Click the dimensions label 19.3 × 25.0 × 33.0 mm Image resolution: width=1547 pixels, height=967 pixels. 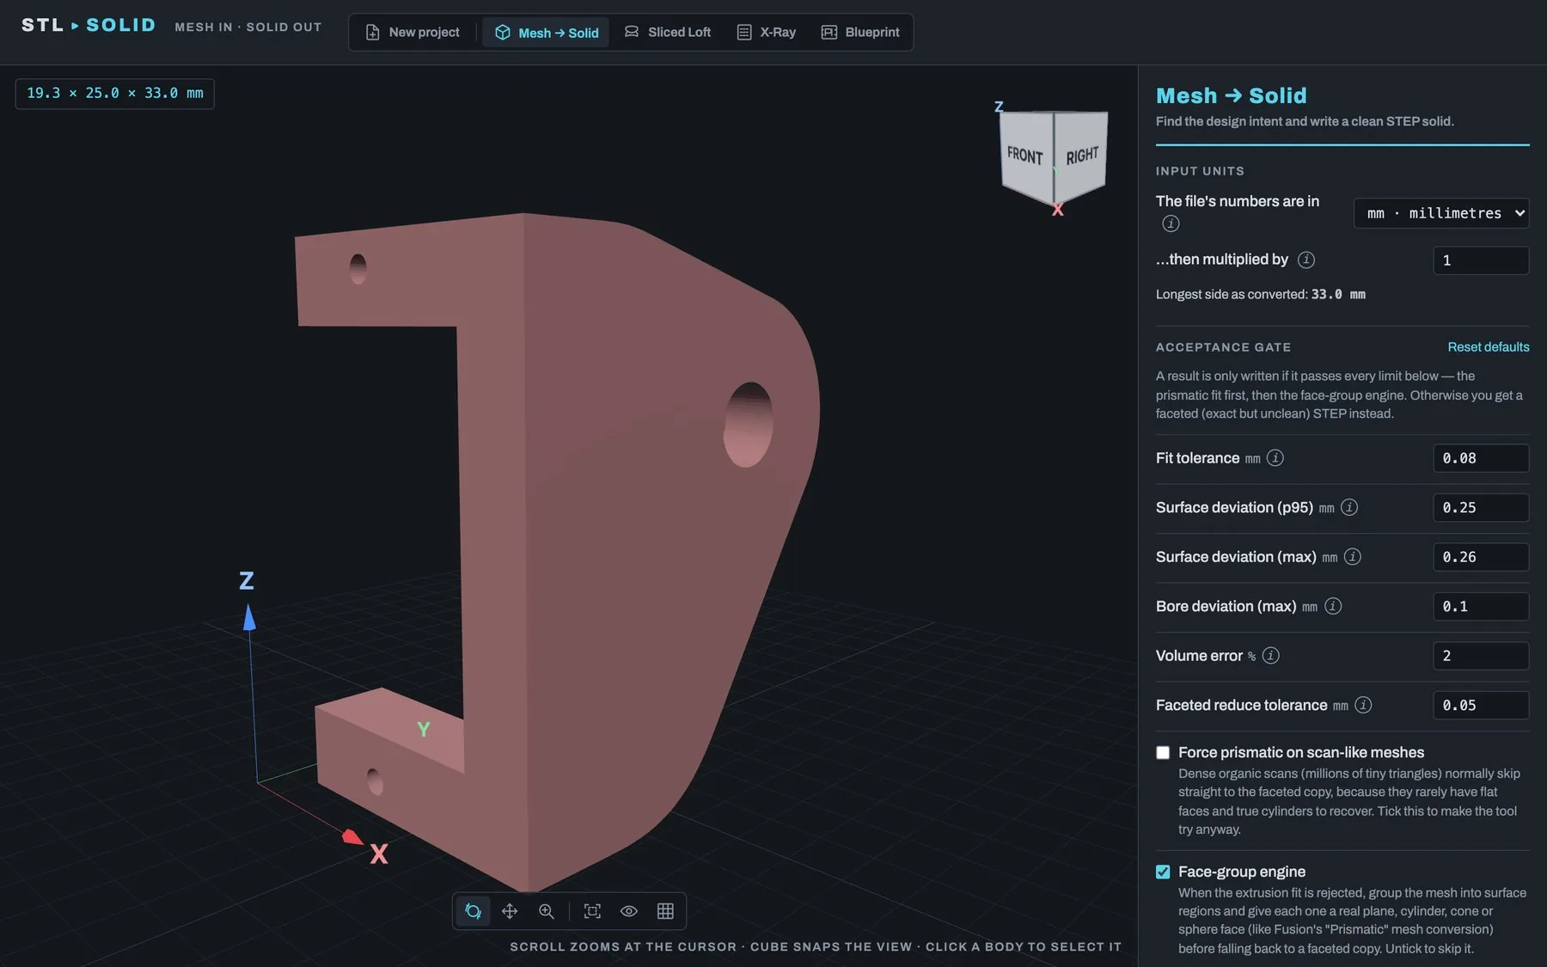click(x=115, y=93)
